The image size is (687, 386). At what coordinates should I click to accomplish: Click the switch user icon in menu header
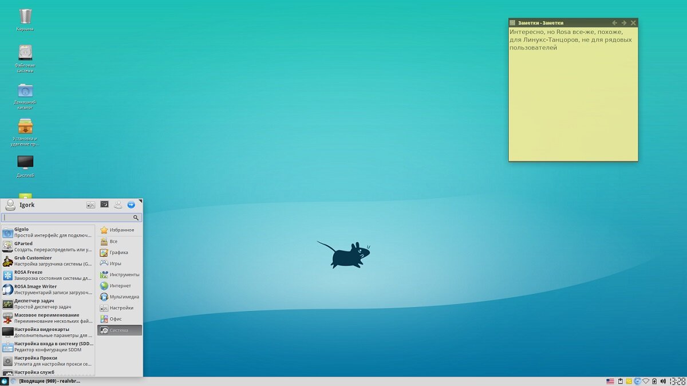click(118, 204)
